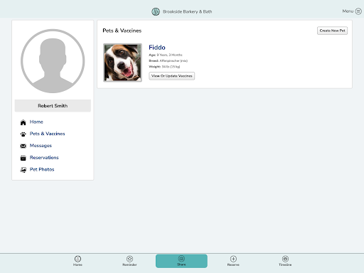Click the calendar icon beside Reservations

click(23, 158)
